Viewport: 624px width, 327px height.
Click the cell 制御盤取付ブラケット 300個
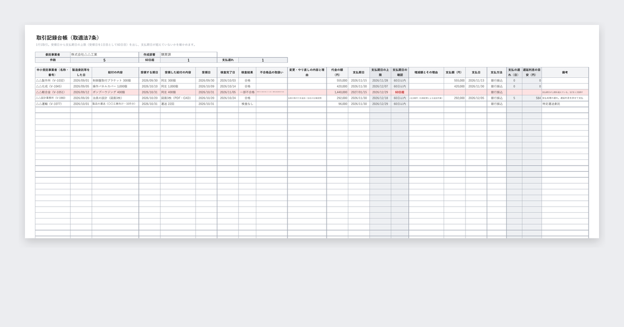tap(115, 81)
